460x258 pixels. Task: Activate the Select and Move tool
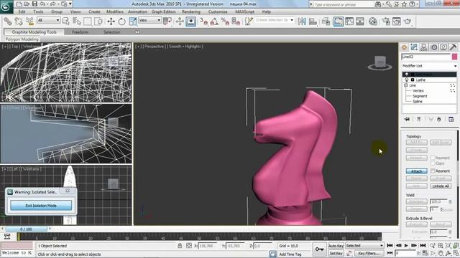tap(111, 21)
